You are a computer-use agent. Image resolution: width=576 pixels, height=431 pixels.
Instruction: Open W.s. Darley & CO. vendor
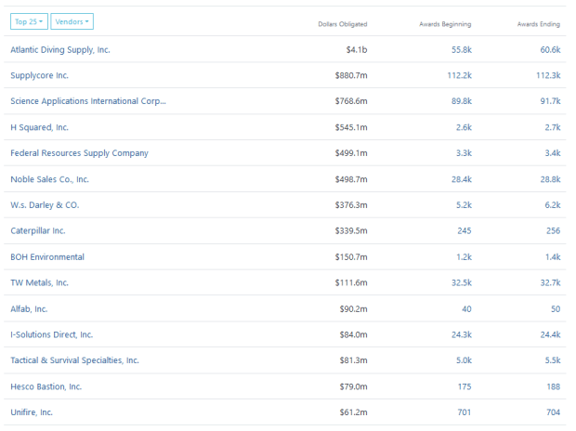[45, 205]
